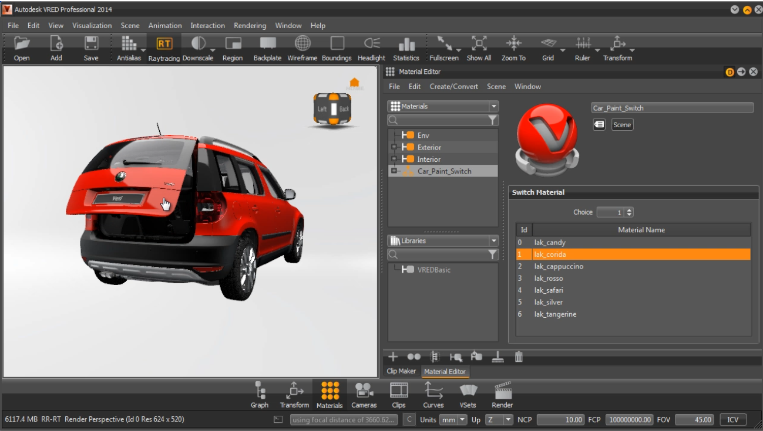763x431 pixels.
Task: Click the Scene button in Material Editor
Action: tap(622, 125)
